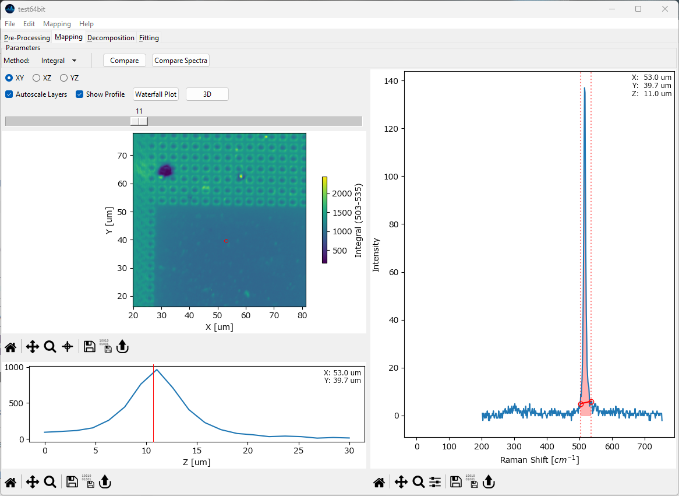Viewport: 679px width, 496px height.
Task: Disable the Show Profile checkbox
Action: coord(80,94)
